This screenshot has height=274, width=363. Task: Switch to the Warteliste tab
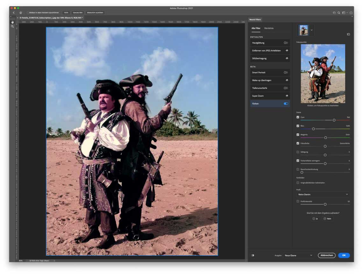269,28
